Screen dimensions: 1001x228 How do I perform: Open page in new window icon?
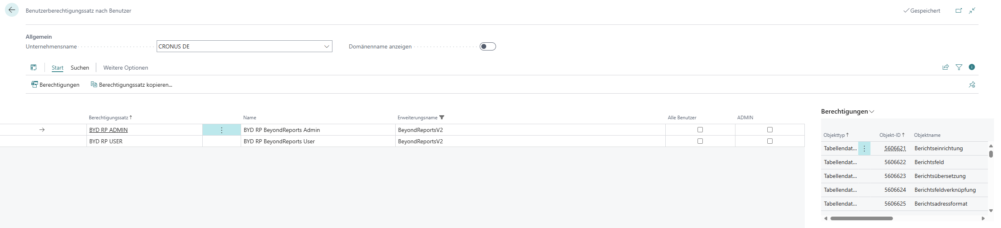point(959,11)
